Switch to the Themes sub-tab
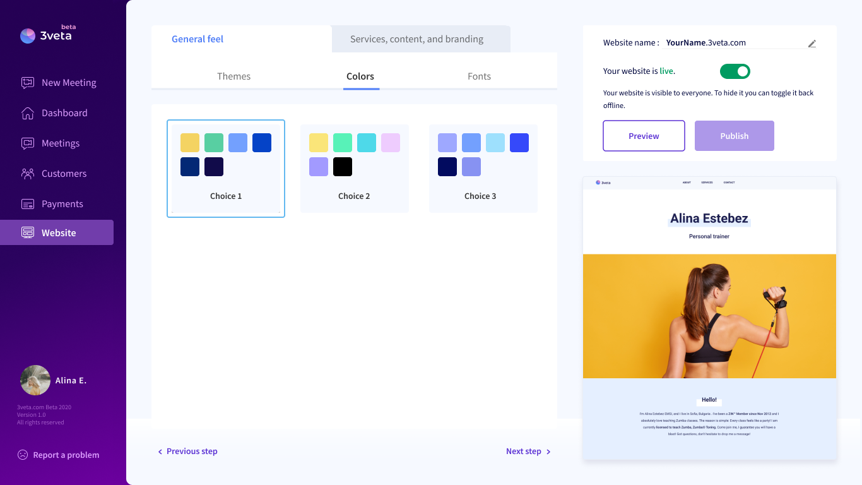 234,76
